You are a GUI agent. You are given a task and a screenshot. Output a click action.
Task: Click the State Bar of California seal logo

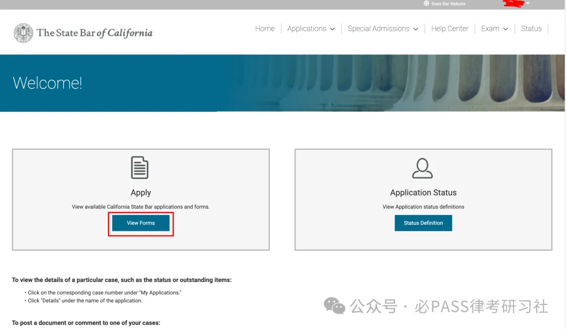coord(24,33)
